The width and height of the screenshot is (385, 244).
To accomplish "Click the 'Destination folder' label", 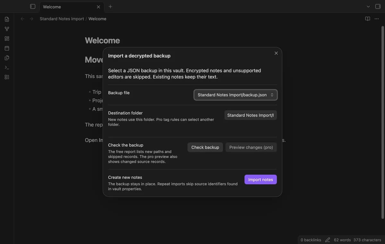I will point(125,113).
